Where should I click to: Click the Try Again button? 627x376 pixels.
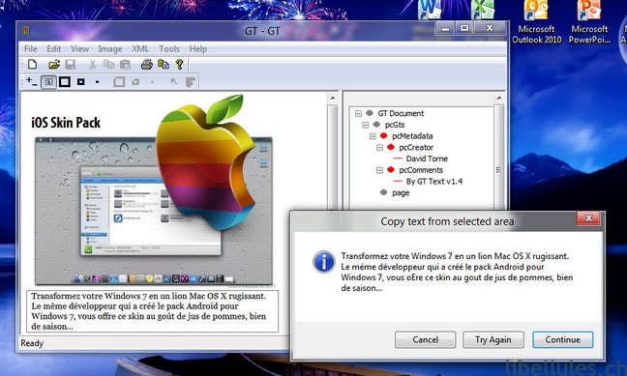pos(493,339)
